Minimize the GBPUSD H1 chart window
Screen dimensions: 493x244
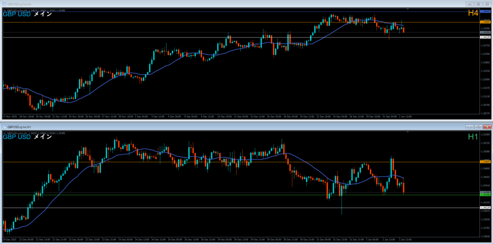tap(469, 127)
